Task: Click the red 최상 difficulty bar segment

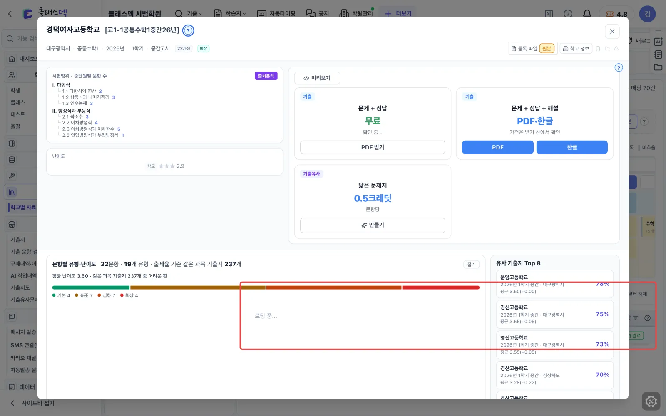Action: (441, 287)
